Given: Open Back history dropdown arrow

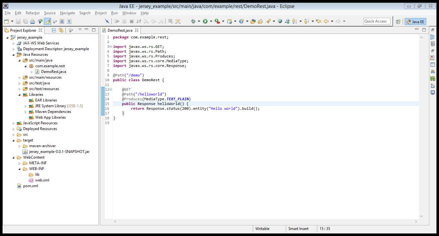Looking at the screenshot, I should click(x=332, y=21).
